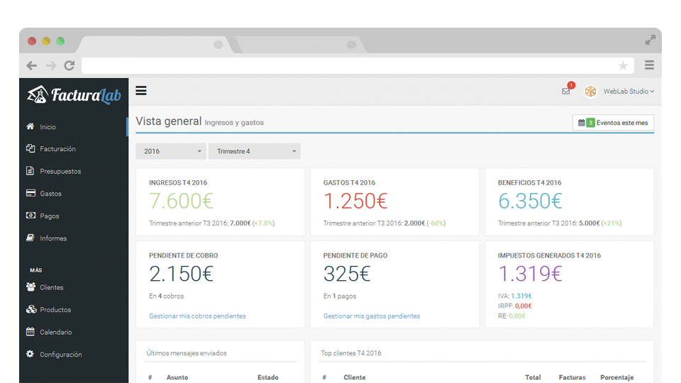Follow Gestionar mis cobros pendientes link

197,316
